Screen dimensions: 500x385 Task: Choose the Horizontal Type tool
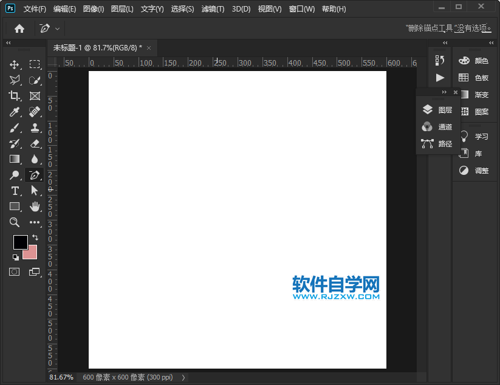click(x=15, y=191)
